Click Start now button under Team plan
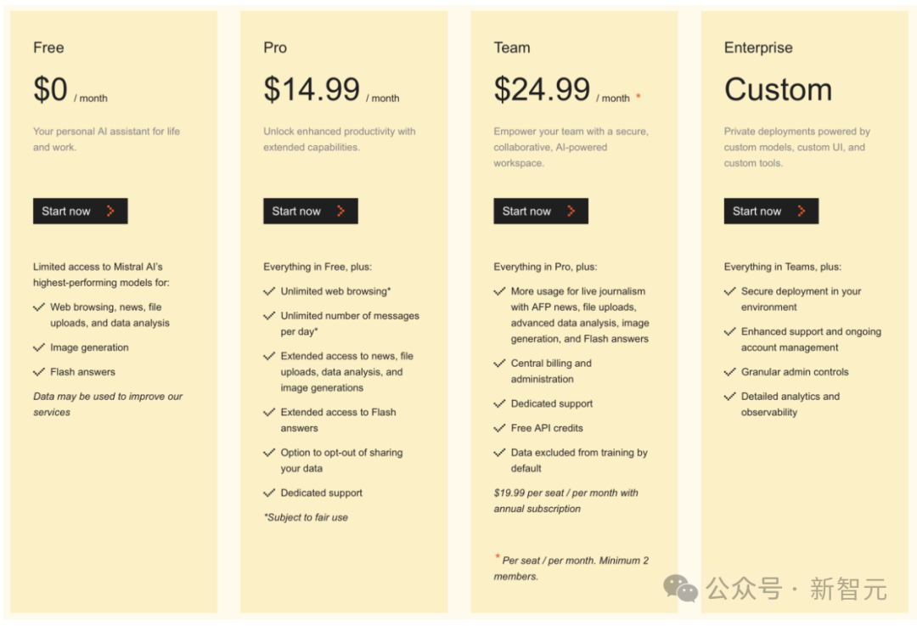The height and width of the screenshot is (626, 917). (x=541, y=211)
